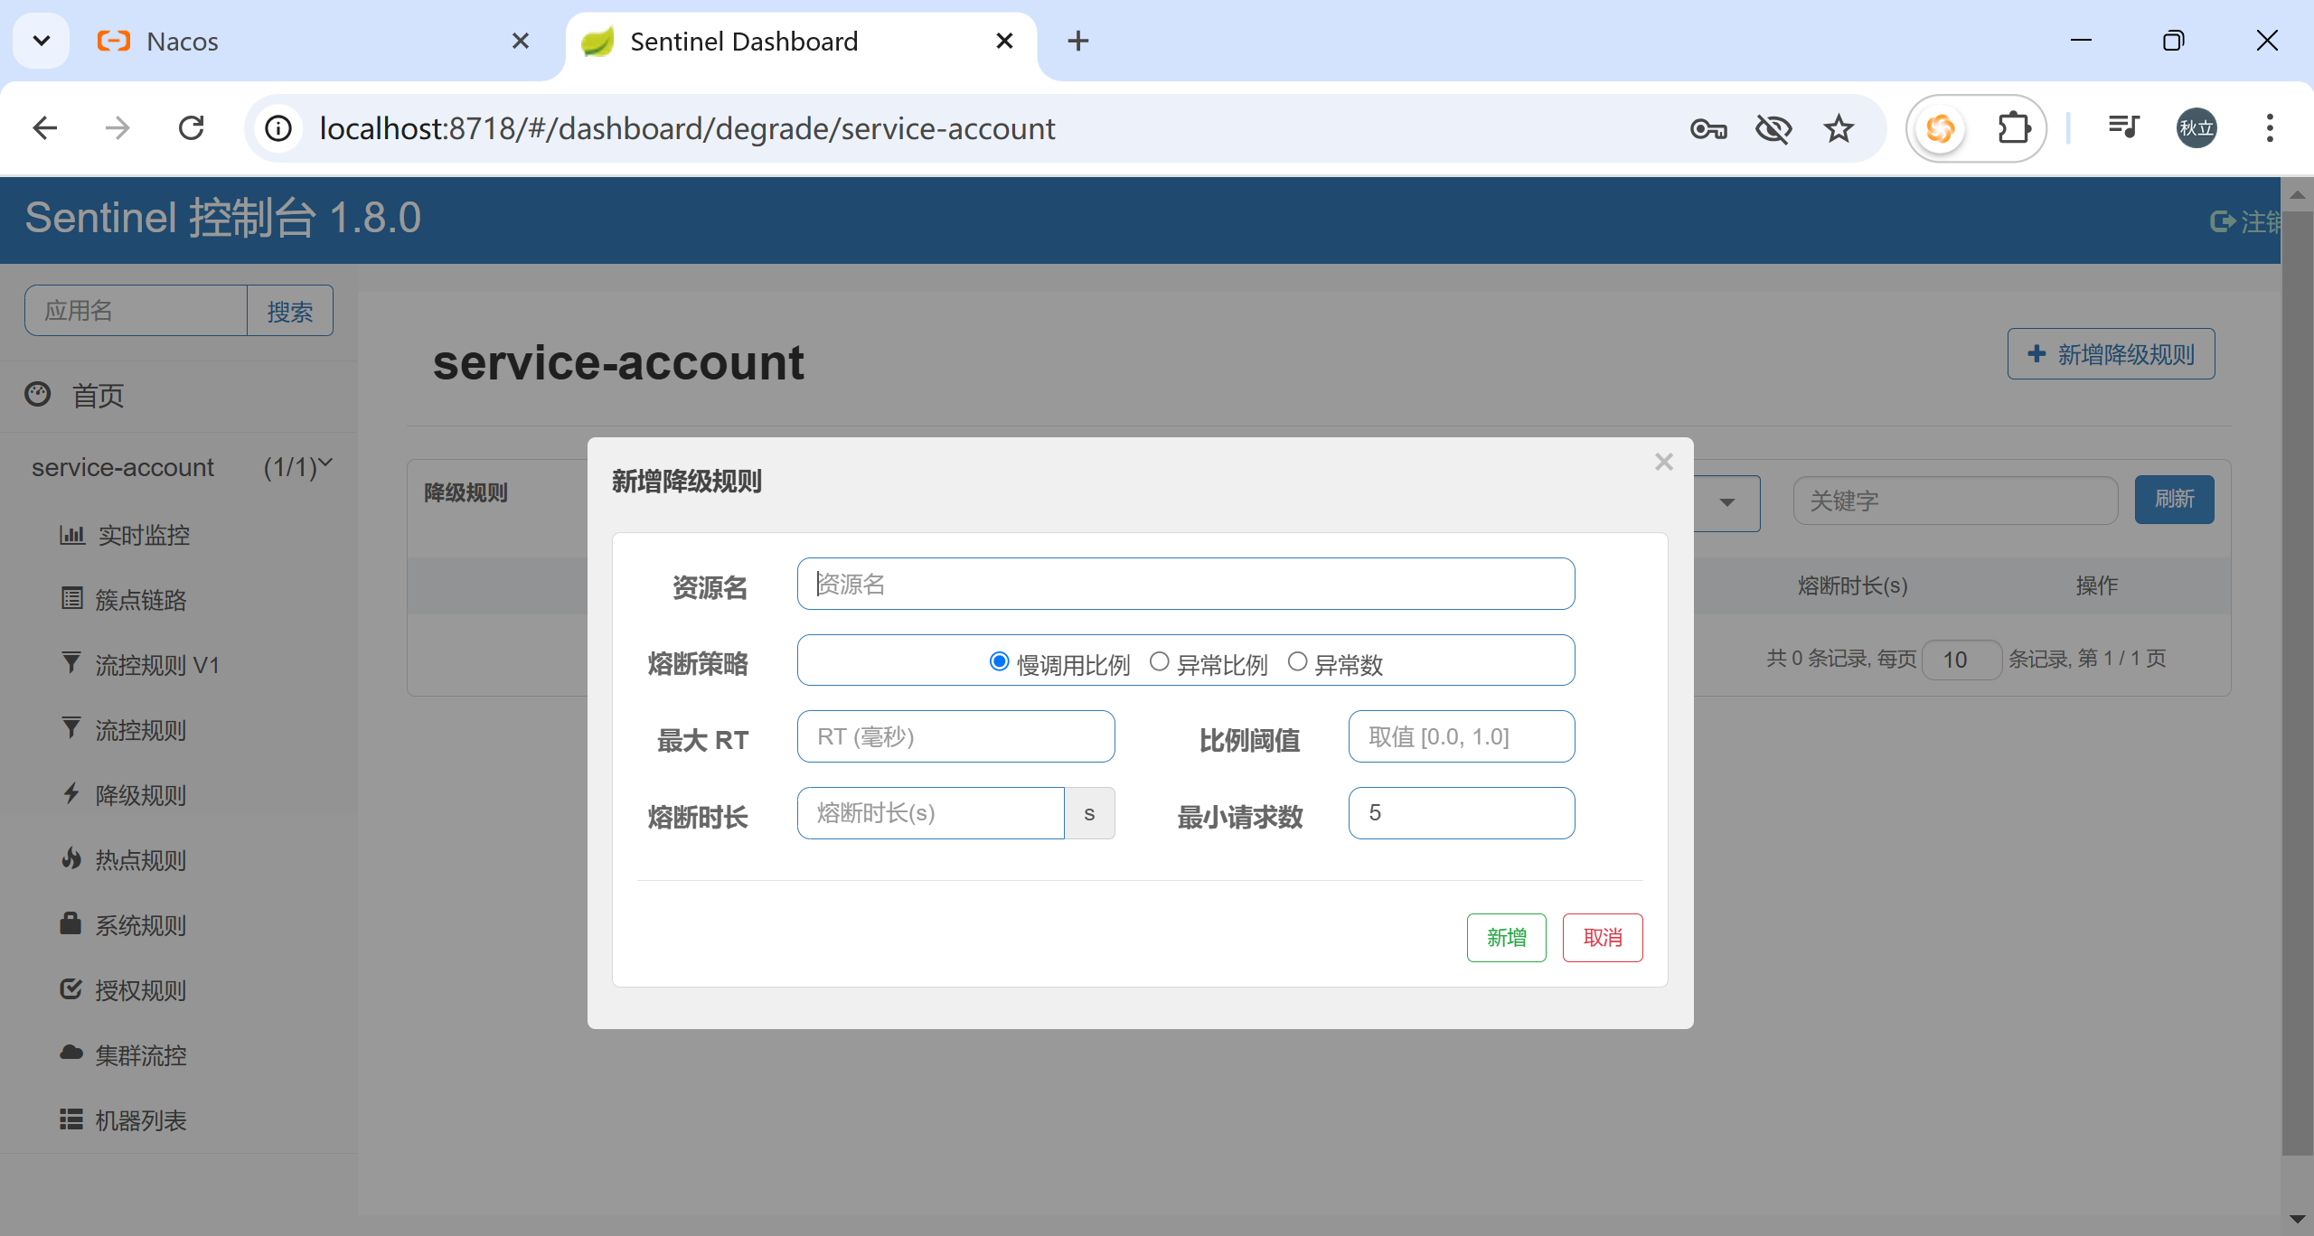This screenshot has width=2314, height=1236.
Task: Choose the 异常数 radio option
Action: (1297, 662)
